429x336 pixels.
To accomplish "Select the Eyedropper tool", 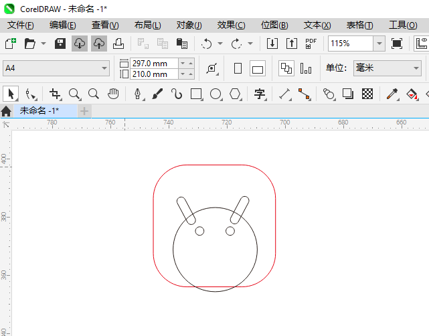I will point(392,94).
